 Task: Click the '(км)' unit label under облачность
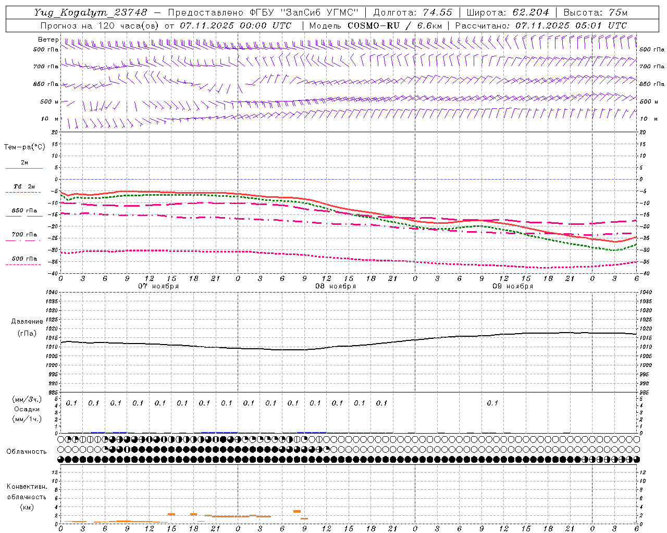tap(27, 507)
